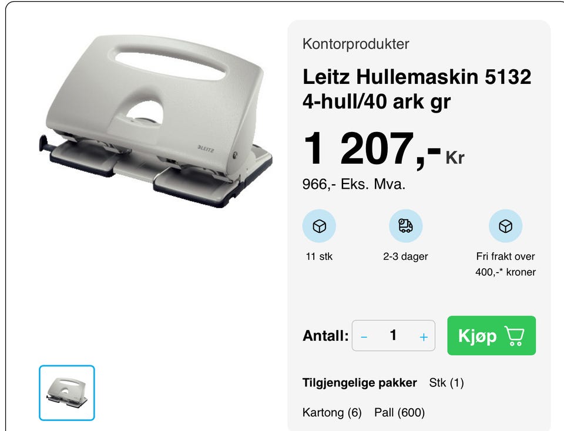Click the 966,- Eks. Mva. price text

tap(354, 184)
